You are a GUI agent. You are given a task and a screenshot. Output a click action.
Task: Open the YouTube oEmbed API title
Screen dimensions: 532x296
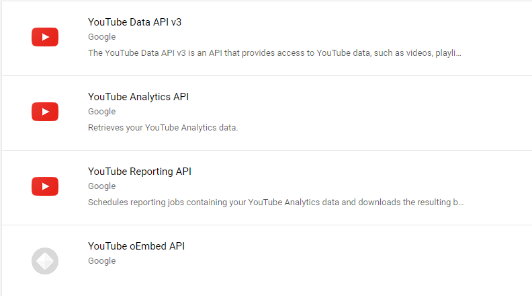coord(136,246)
